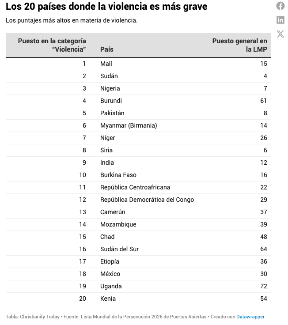Click República Centroafricana in the table
Viewport: 288px width, 325px height.
point(135,187)
